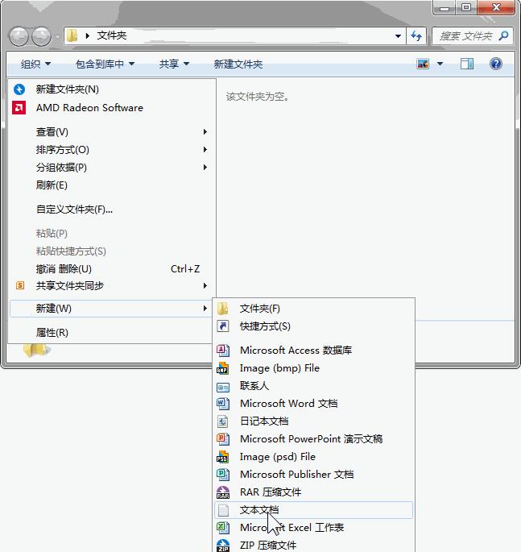The image size is (521, 552).
Task: Click the RAR archive icon
Action: click(x=223, y=492)
